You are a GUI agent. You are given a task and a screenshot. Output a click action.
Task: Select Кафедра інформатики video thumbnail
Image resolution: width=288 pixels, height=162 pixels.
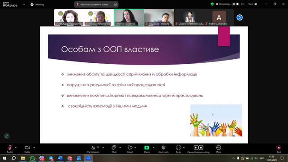[x=69, y=18]
